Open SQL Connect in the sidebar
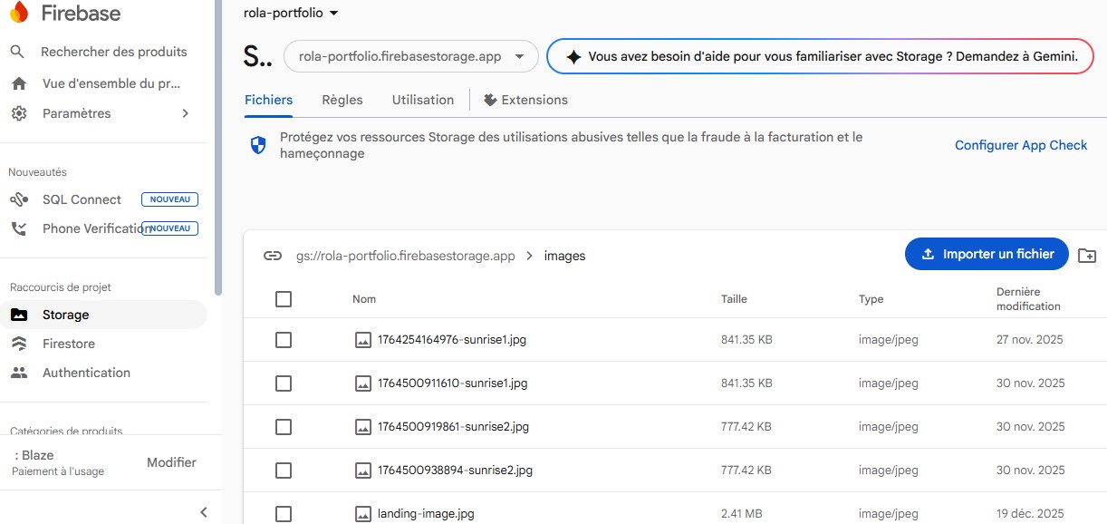This screenshot has width=1107, height=524. pyautogui.click(x=103, y=199)
